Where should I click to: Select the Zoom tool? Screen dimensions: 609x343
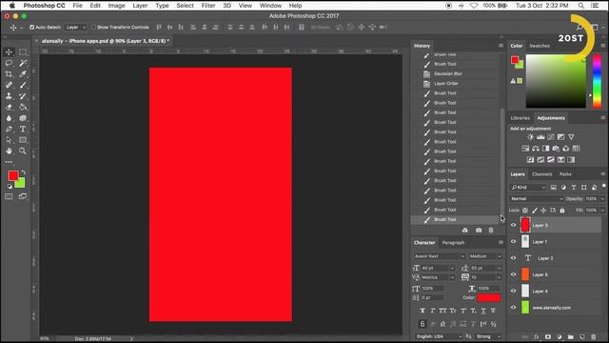coord(23,151)
